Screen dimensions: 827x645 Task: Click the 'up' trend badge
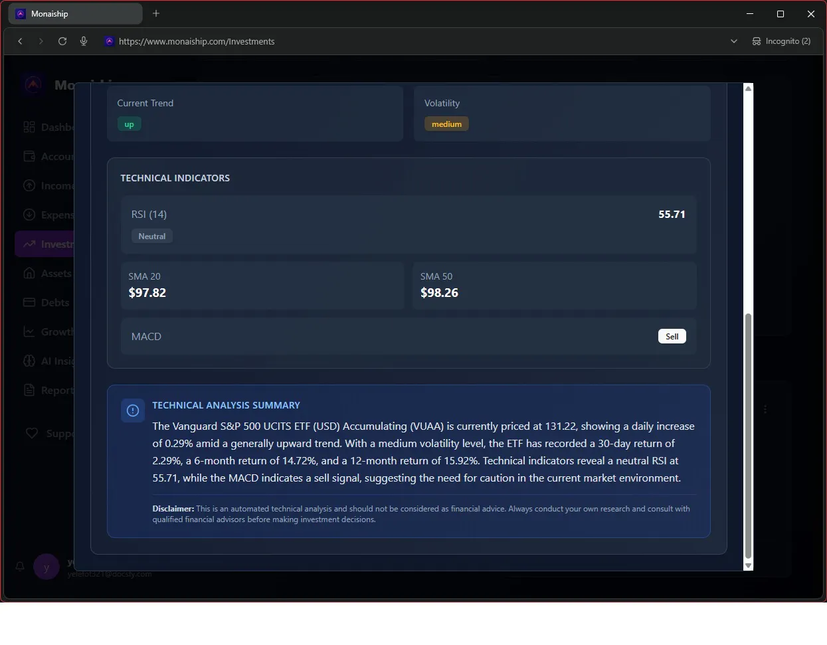(x=129, y=124)
